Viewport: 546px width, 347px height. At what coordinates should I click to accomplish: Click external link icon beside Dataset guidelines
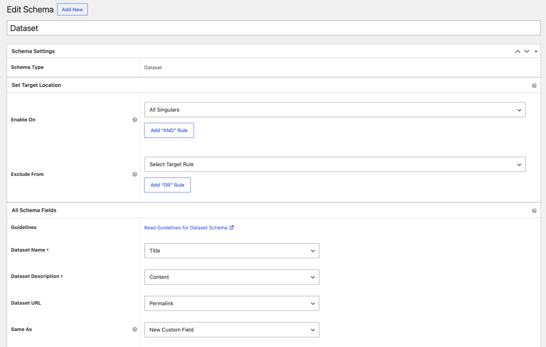pyautogui.click(x=231, y=227)
